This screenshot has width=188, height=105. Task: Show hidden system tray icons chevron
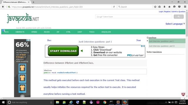(166, 102)
